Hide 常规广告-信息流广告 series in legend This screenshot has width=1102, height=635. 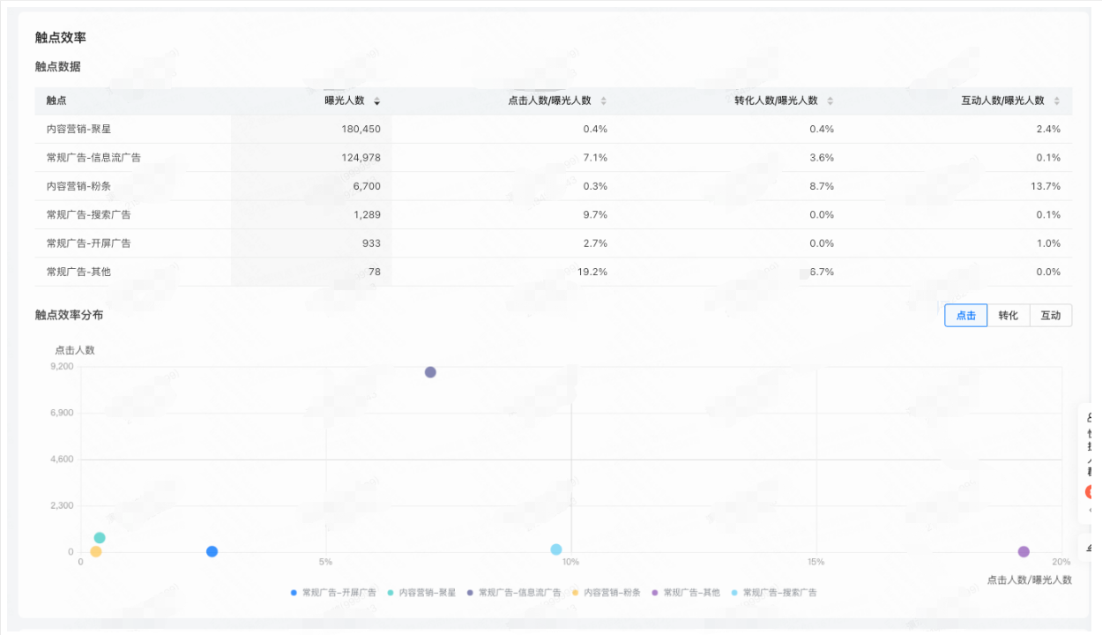513,593
